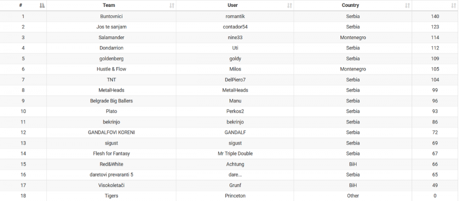Select user contador54
Image resolution: width=460 pixels, height=201 pixels.
(235, 27)
